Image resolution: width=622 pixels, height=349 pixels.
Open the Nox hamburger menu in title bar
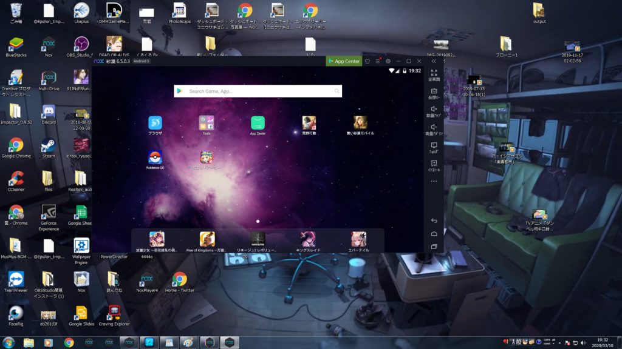click(377, 61)
